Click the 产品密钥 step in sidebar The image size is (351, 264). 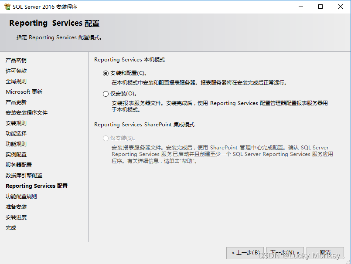16,61
